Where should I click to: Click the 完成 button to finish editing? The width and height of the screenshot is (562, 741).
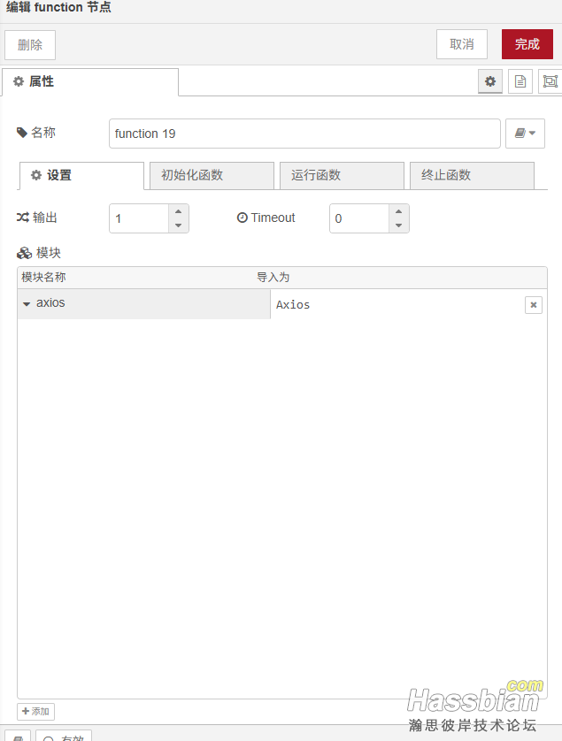pos(527,44)
